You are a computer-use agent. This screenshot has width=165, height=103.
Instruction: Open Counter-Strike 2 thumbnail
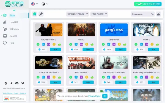(49, 30)
